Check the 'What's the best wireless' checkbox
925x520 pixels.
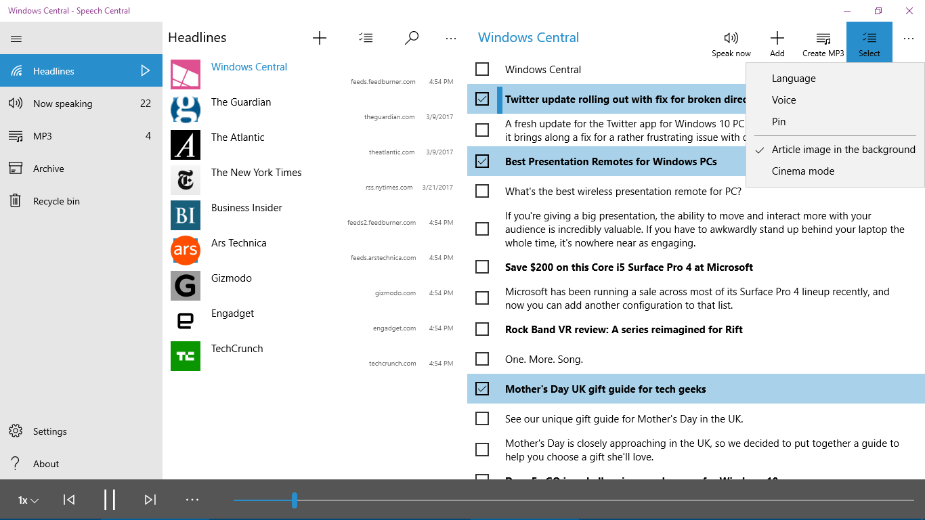[482, 191]
